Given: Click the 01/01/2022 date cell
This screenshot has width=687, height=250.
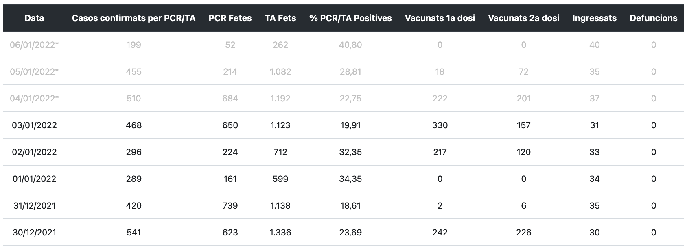Looking at the screenshot, I should tap(34, 179).
